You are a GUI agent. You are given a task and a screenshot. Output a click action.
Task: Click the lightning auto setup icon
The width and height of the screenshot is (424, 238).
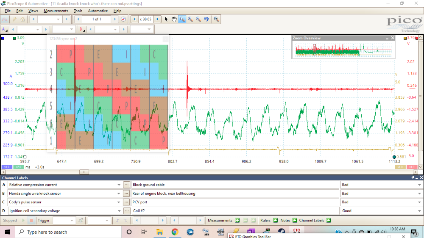14,19
